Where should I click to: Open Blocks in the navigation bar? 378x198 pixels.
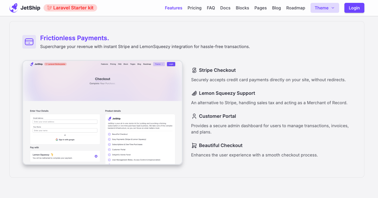(x=242, y=8)
